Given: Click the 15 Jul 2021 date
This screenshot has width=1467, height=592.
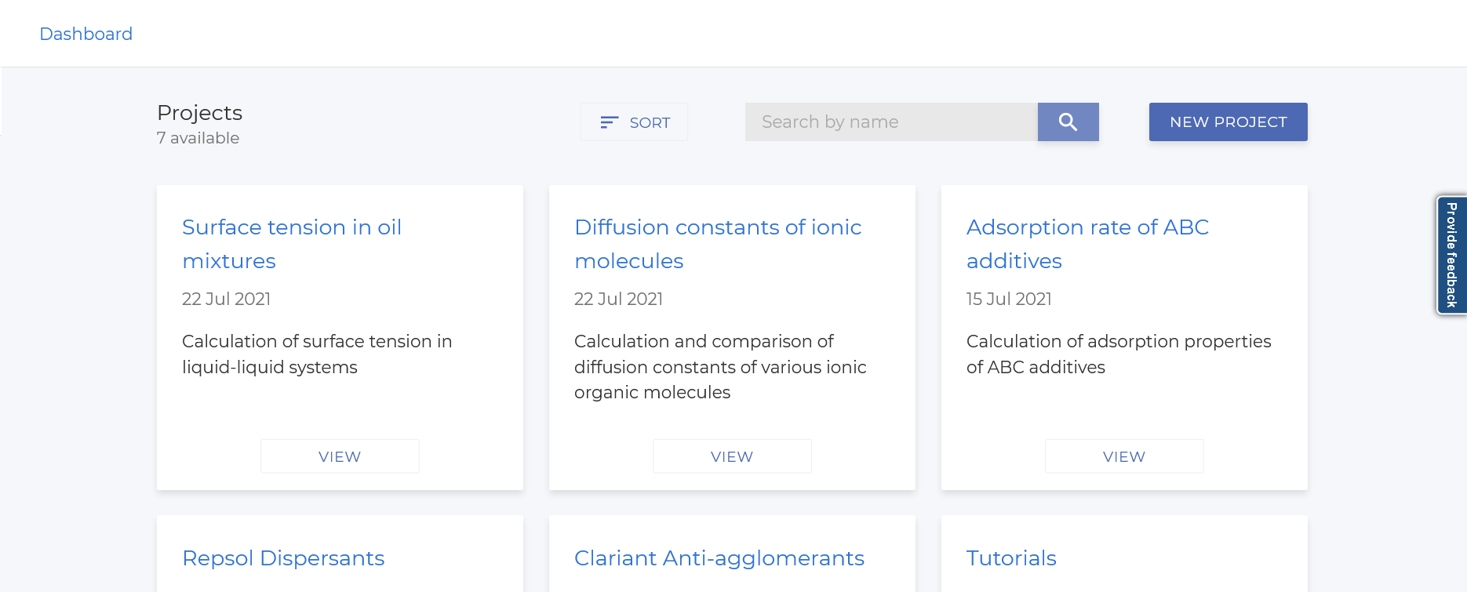Looking at the screenshot, I should pos(1009,299).
